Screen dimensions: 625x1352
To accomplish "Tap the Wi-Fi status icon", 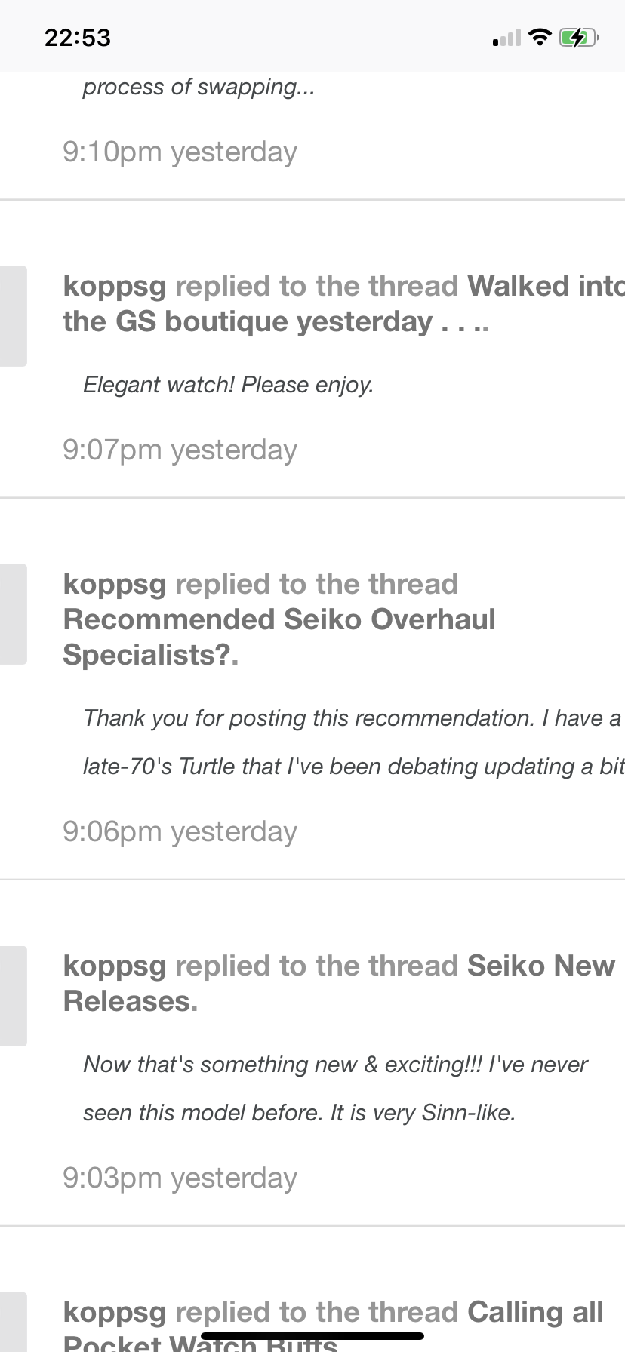I will pyautogui.click(x=540, y=37).
